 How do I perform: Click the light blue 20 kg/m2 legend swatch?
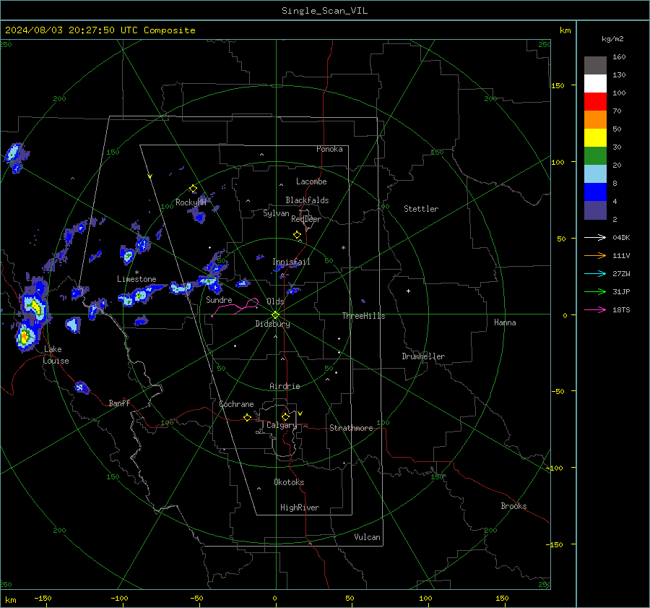coord(595,174)
